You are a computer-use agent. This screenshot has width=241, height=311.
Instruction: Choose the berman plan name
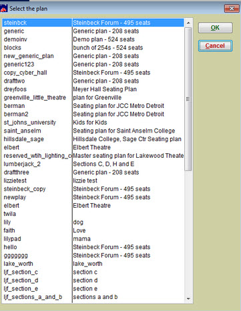(x=14, y=106)
